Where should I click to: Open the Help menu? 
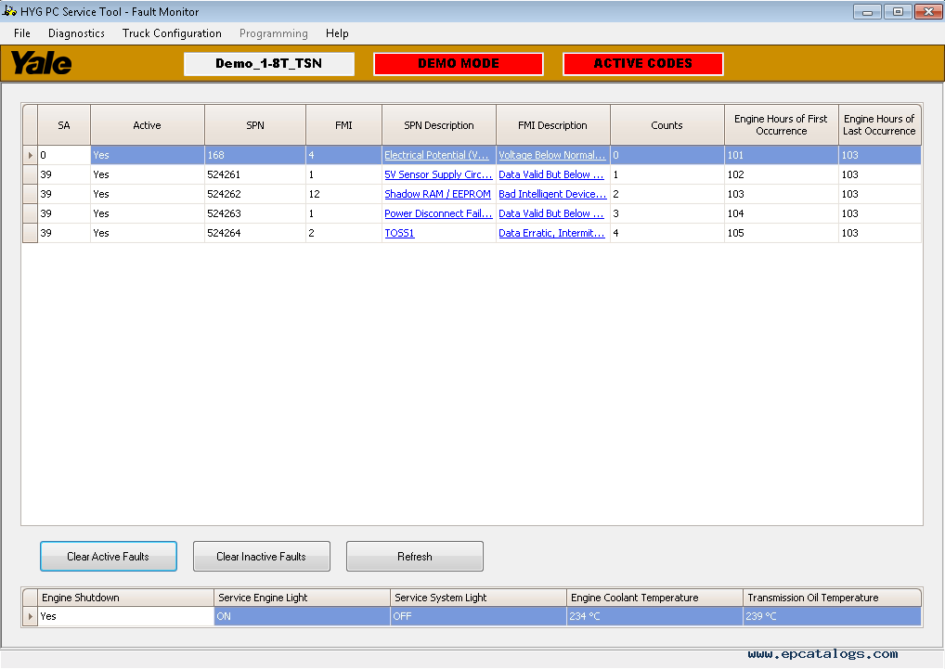pyautogui.click(x=337, y=33)
